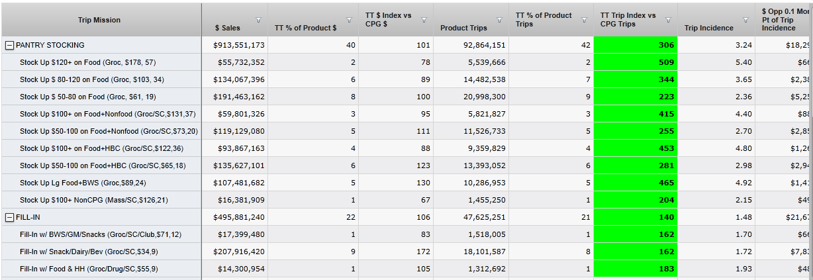Screen dimensions: 813x280
Task: Sort by the $ Sales header label
Action: (228, 28)
